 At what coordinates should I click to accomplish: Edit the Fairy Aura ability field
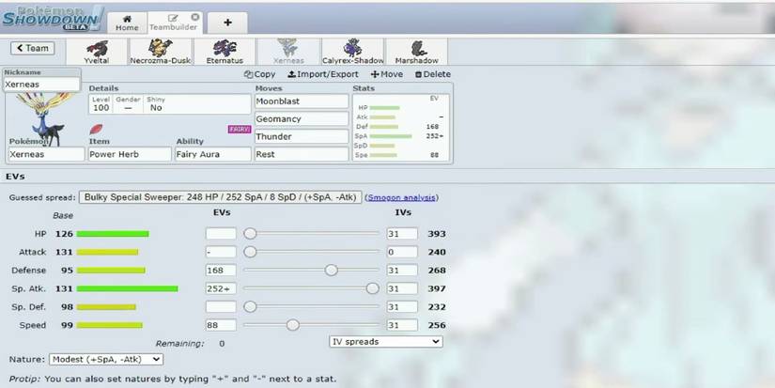213,154
